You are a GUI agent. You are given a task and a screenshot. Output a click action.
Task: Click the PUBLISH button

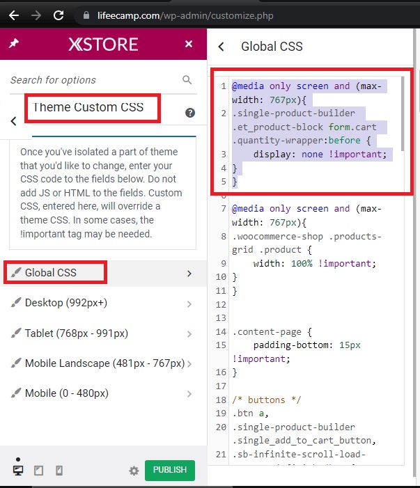click(x=170, y=470)
